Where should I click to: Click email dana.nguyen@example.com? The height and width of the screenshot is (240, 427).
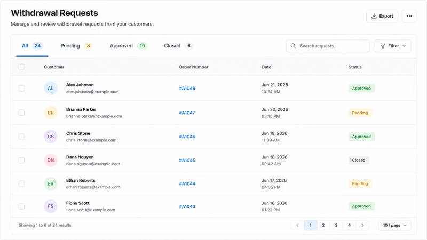click(x=93, y=164)
